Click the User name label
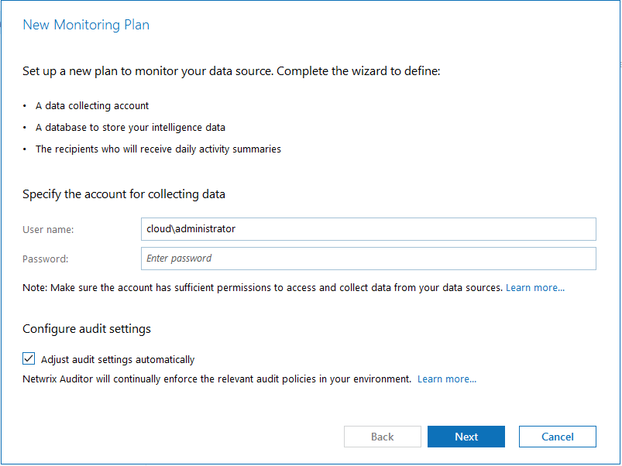 [48, 230]
